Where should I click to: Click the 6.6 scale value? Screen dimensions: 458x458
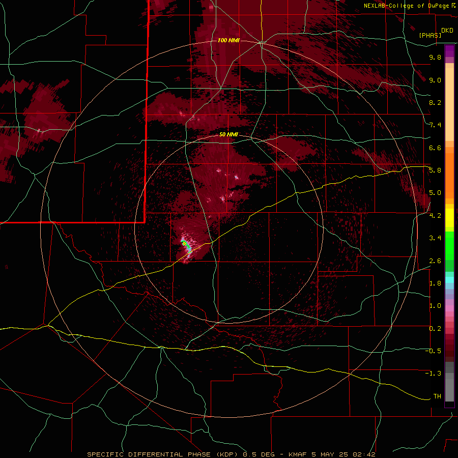point(435,148)
